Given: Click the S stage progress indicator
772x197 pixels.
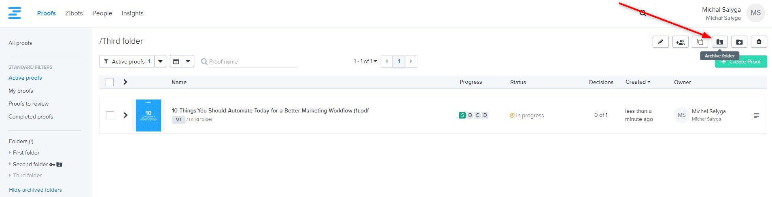Looking at the screenshot, I should coord(462,115).
